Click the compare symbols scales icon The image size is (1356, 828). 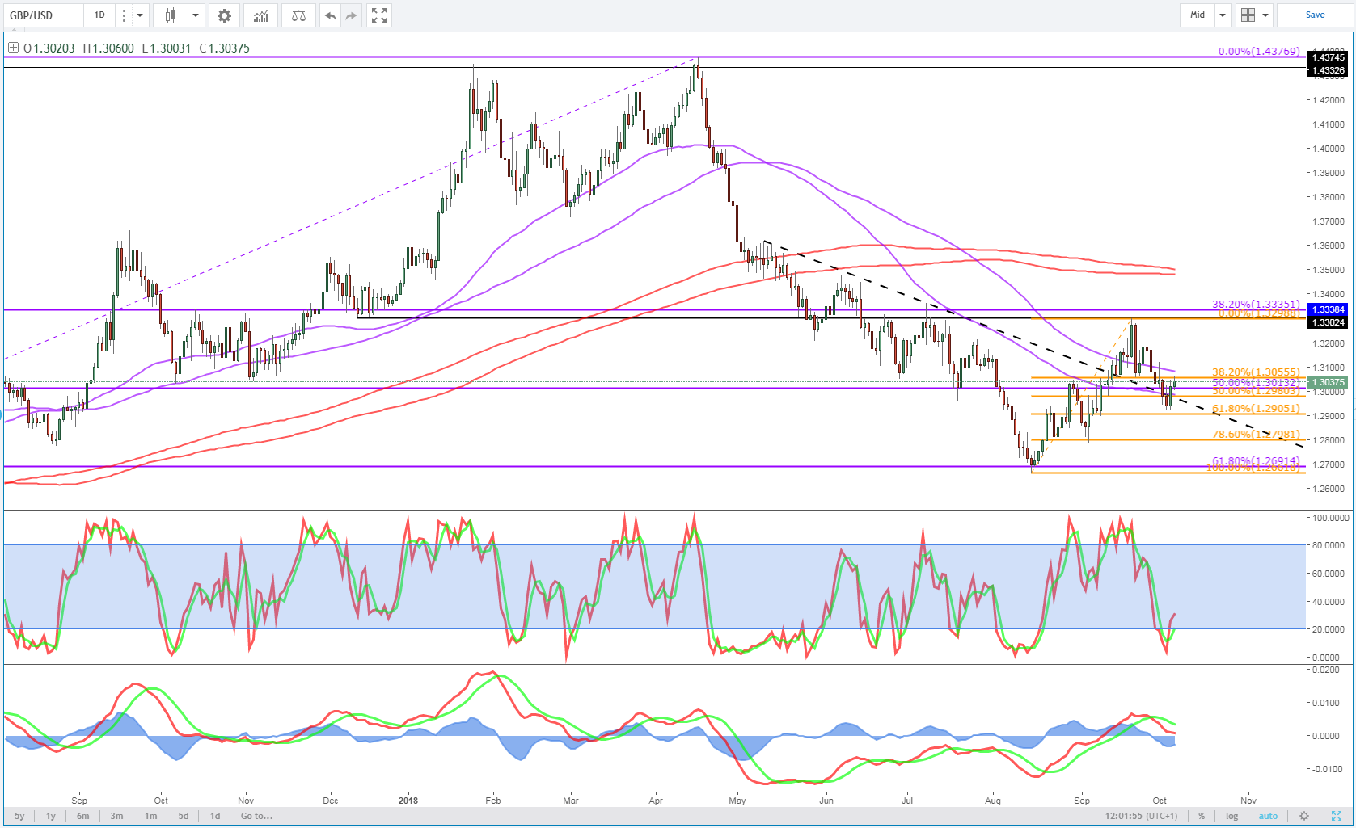(298, 15)
